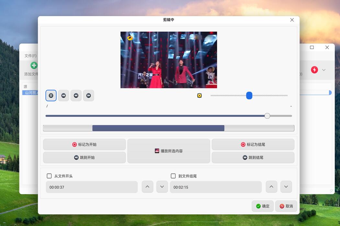
Task: Close the 剪辑中 dialog
Action: [x=292, y=20]
